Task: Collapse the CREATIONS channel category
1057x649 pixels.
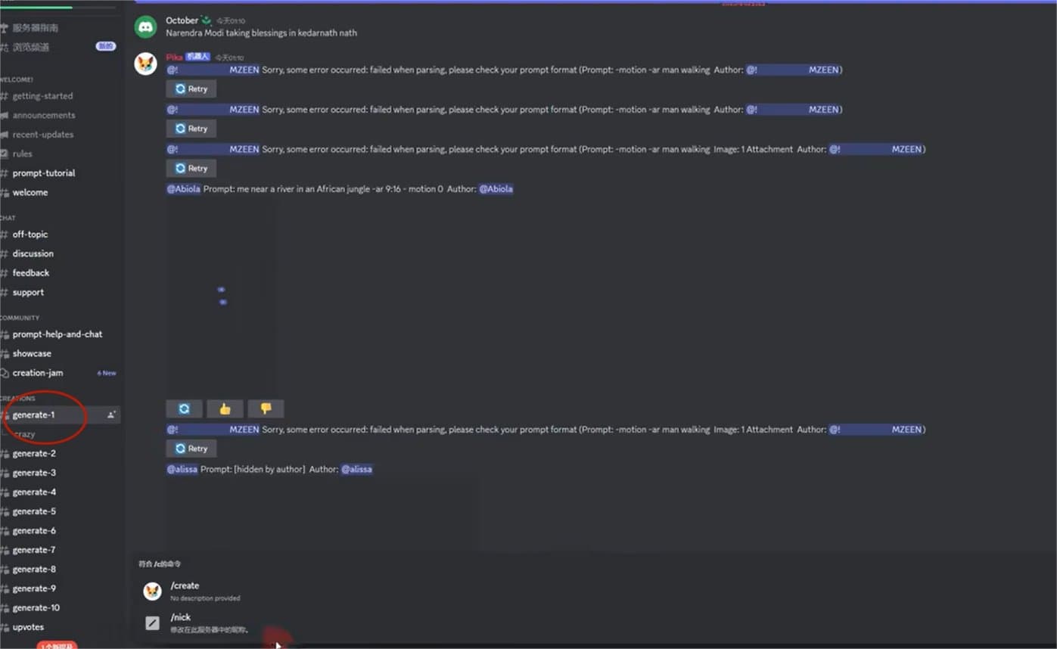Action: click(18, 398)
